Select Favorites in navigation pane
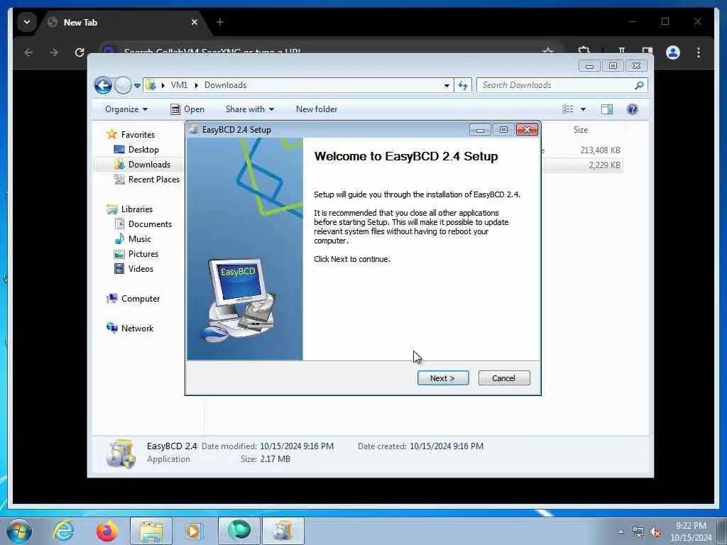Viewport: 727px width, 545px height. tap(138, 134)
